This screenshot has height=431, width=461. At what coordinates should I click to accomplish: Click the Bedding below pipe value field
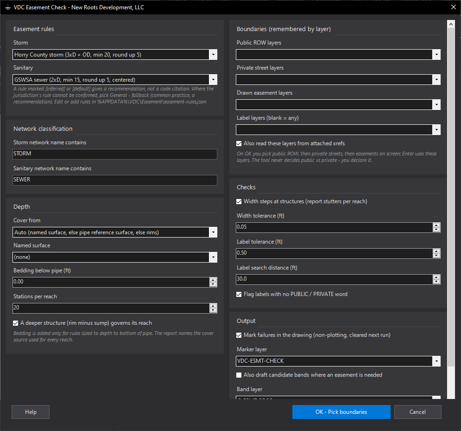tap(111, 282)
